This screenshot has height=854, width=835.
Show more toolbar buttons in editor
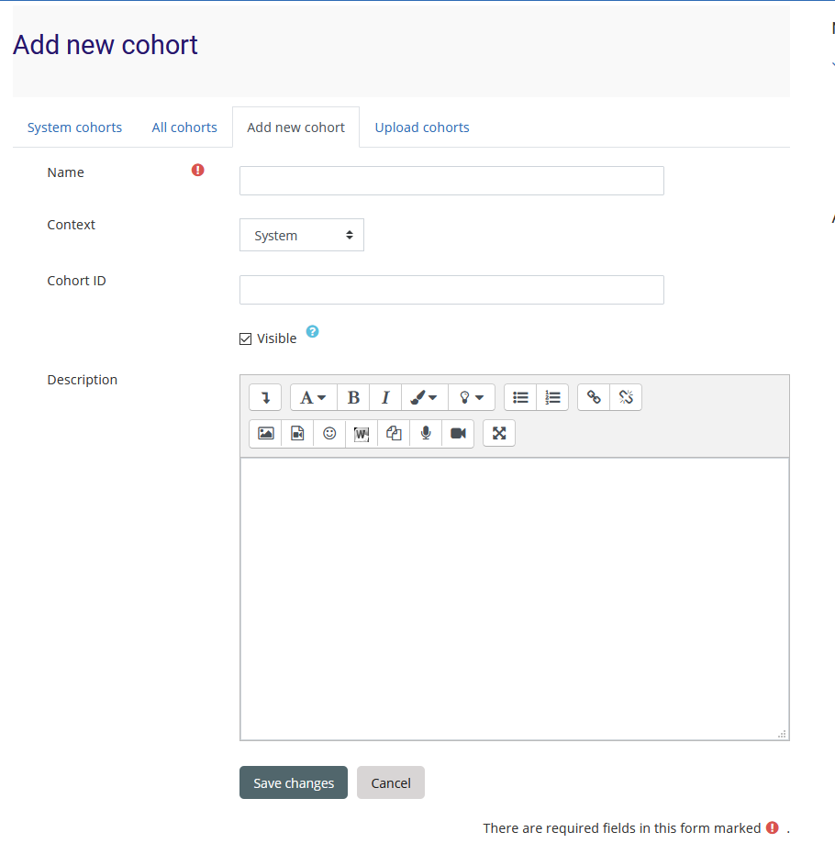tap(265, 397)
